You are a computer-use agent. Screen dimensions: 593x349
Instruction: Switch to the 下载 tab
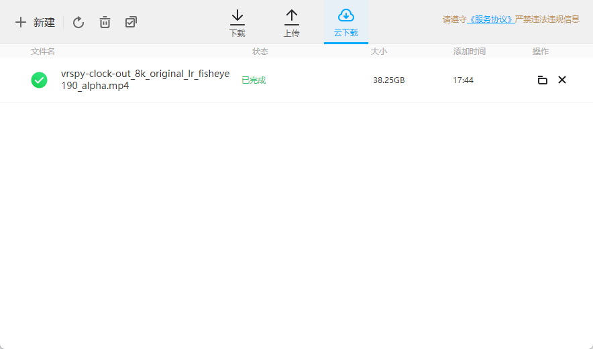[x=237, y=23]
